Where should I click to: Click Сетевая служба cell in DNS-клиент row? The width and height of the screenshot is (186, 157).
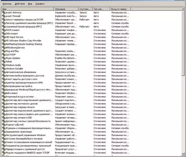coord(120,34)
